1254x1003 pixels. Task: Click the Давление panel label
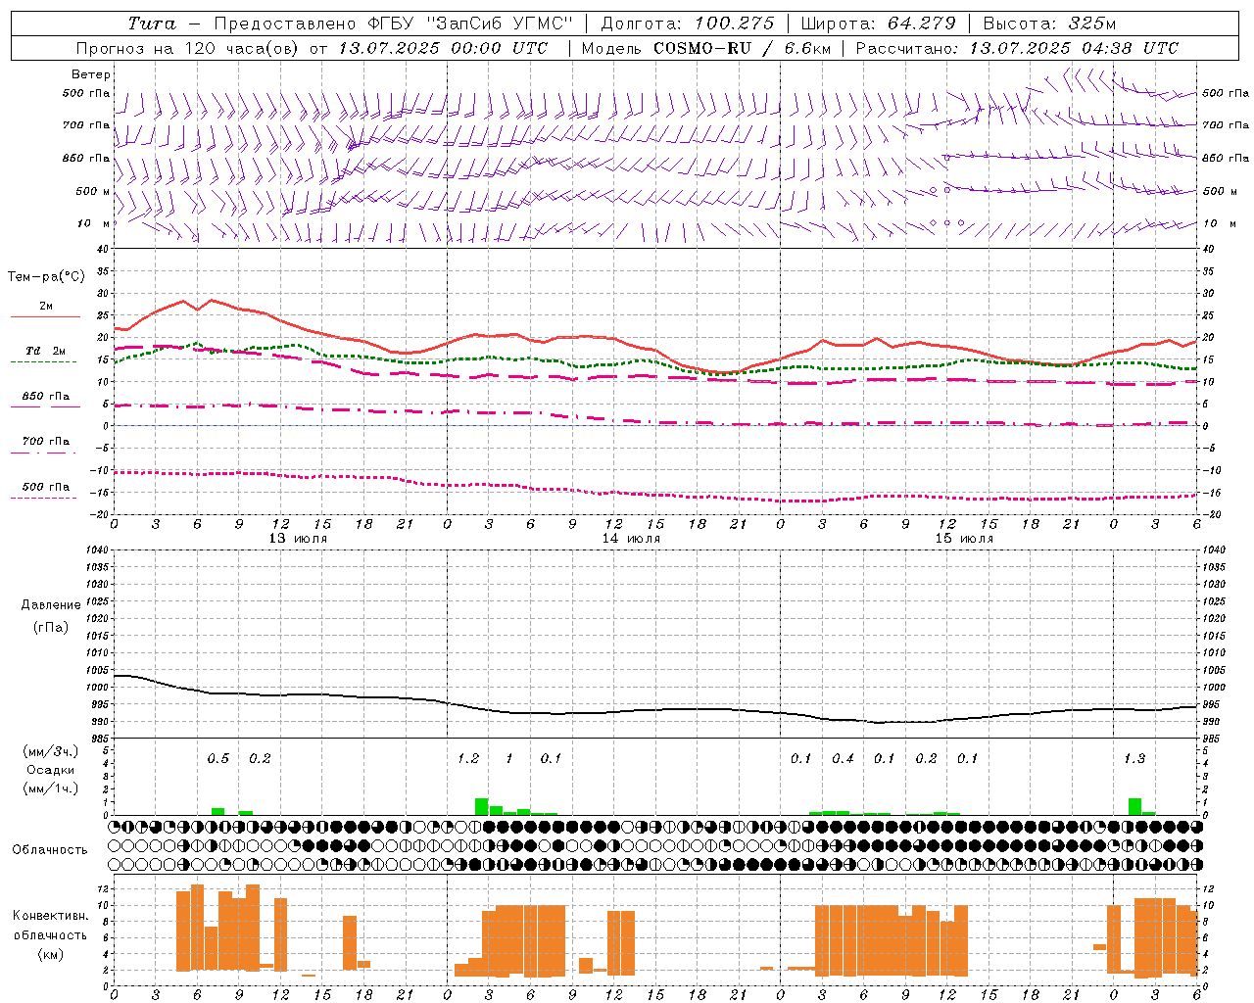51,605
